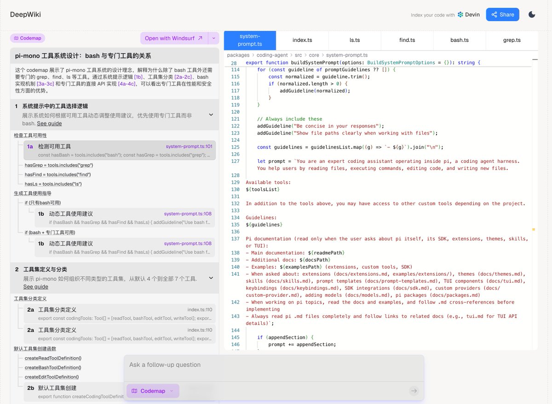
Task: Click the [3a-3c] reference in description
Action: (x=45, y=84)
